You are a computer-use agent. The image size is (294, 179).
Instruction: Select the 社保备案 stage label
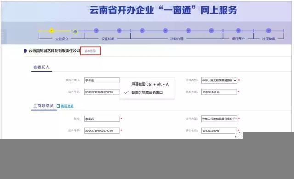click(269, 38)
